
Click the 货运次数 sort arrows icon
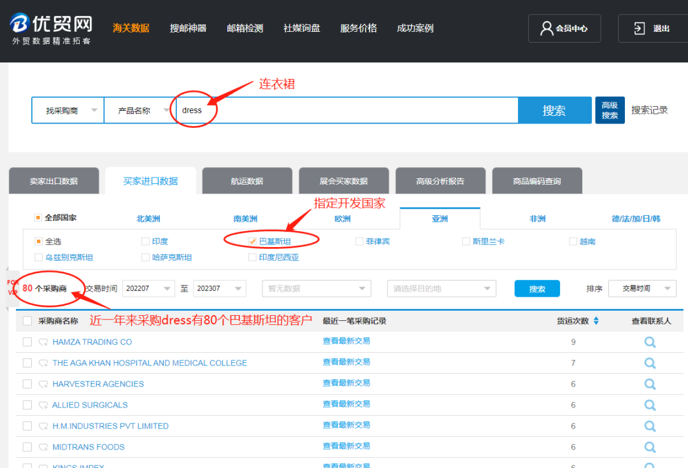[596, 321]
